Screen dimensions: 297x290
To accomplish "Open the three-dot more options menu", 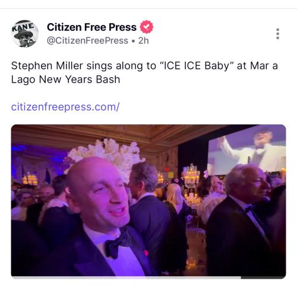I will point(277,34).
